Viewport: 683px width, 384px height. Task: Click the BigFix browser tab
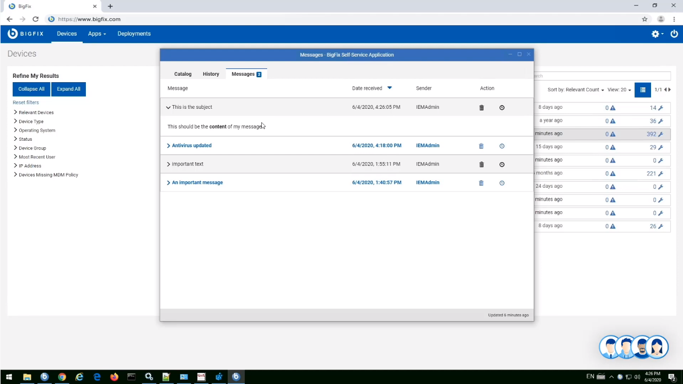coord(51,6)
